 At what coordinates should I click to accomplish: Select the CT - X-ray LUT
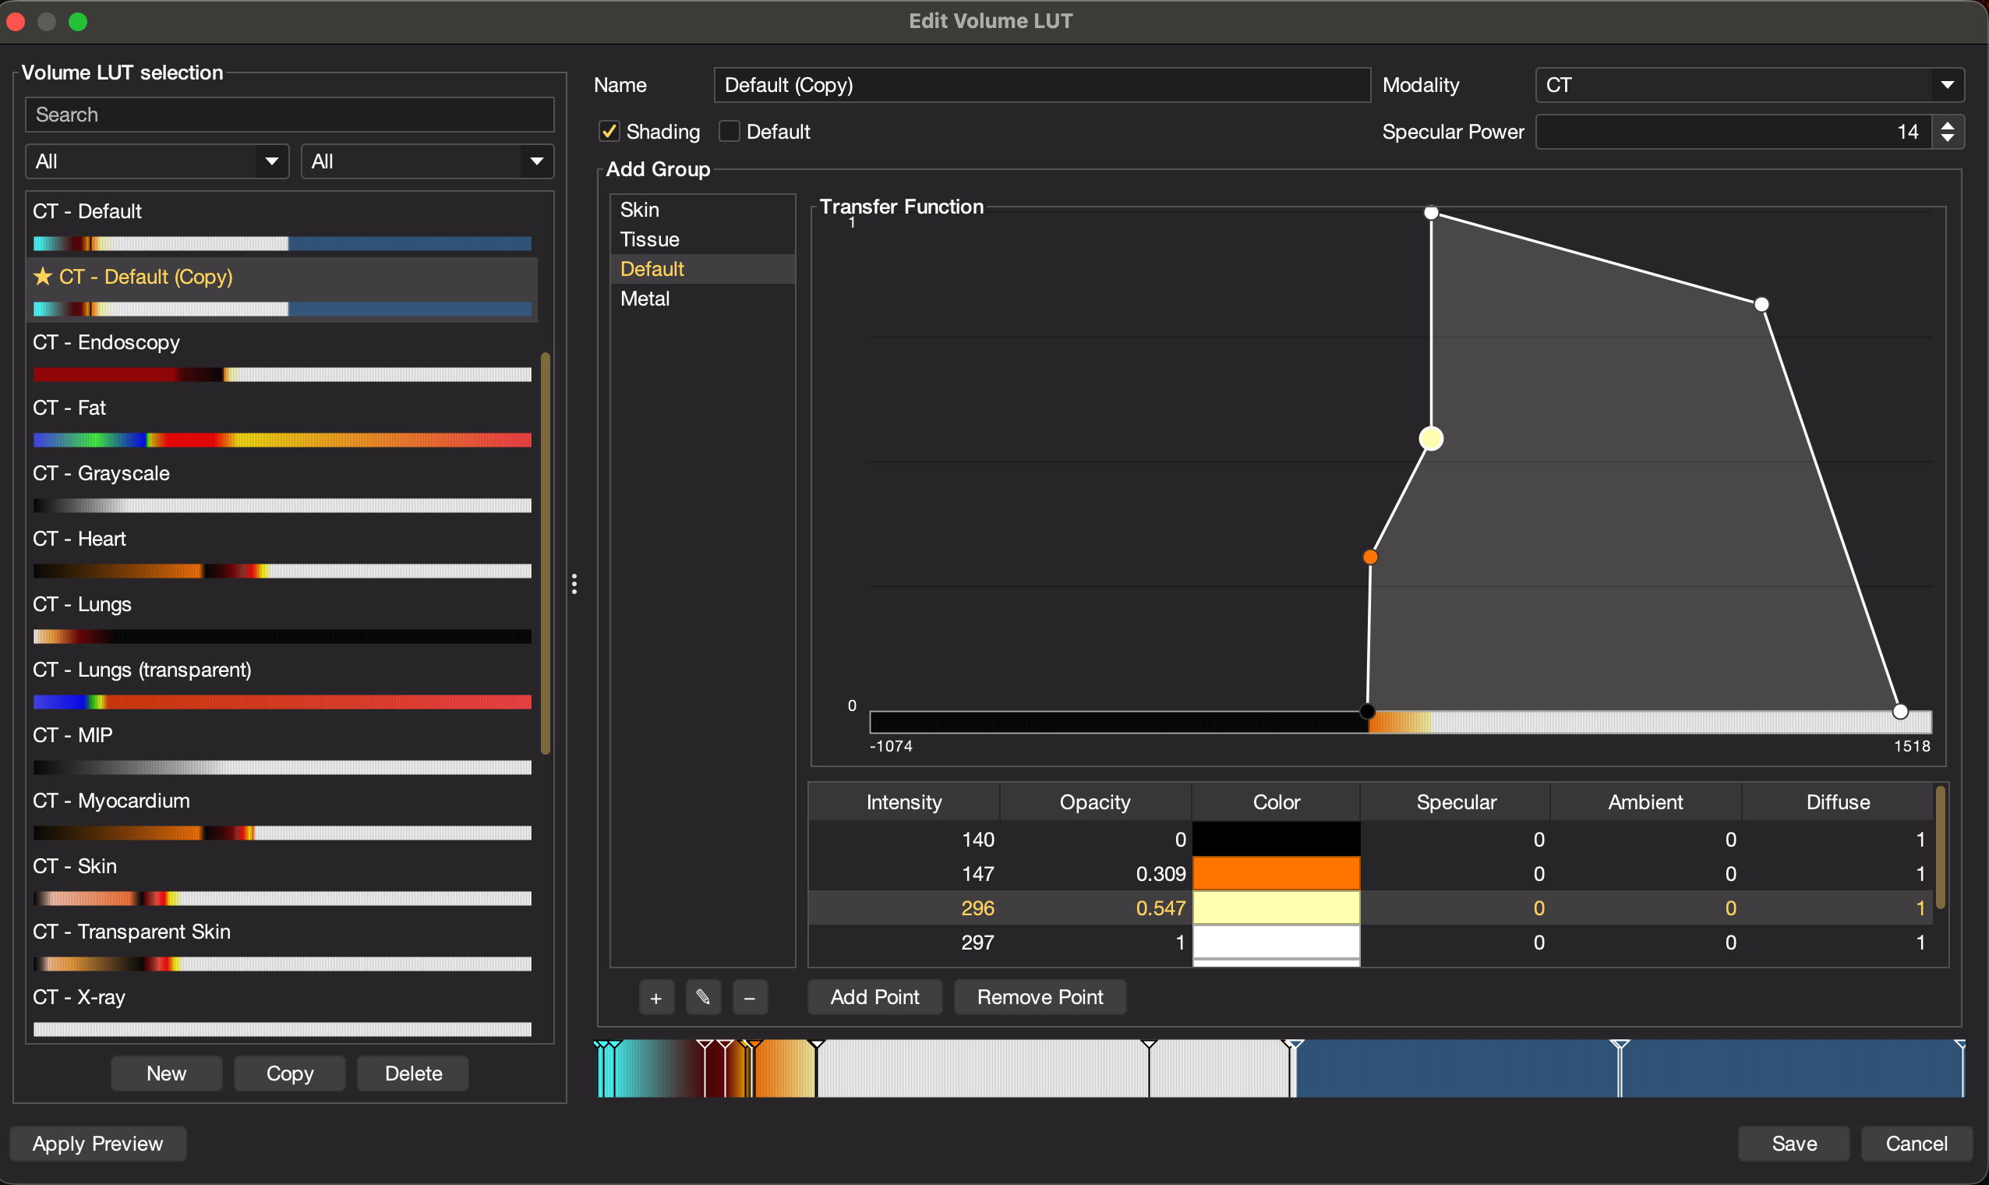(283, 1010)
